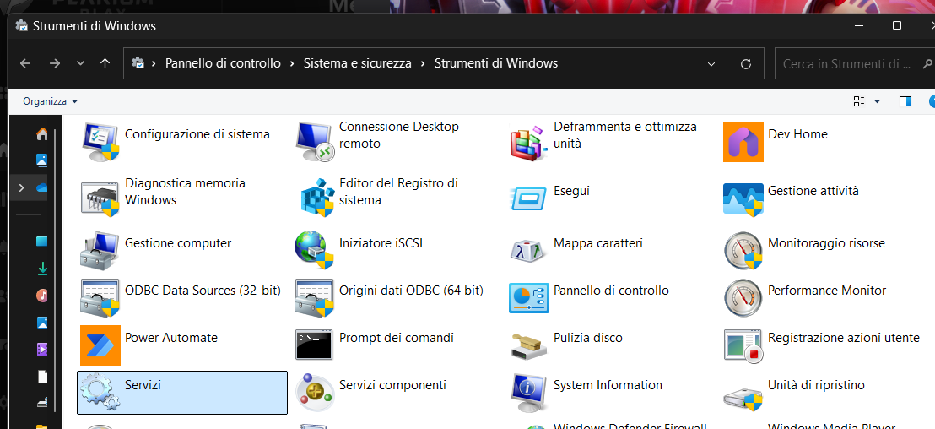
Task: Open Pictures folder in navigation pane
Action: 42,323
